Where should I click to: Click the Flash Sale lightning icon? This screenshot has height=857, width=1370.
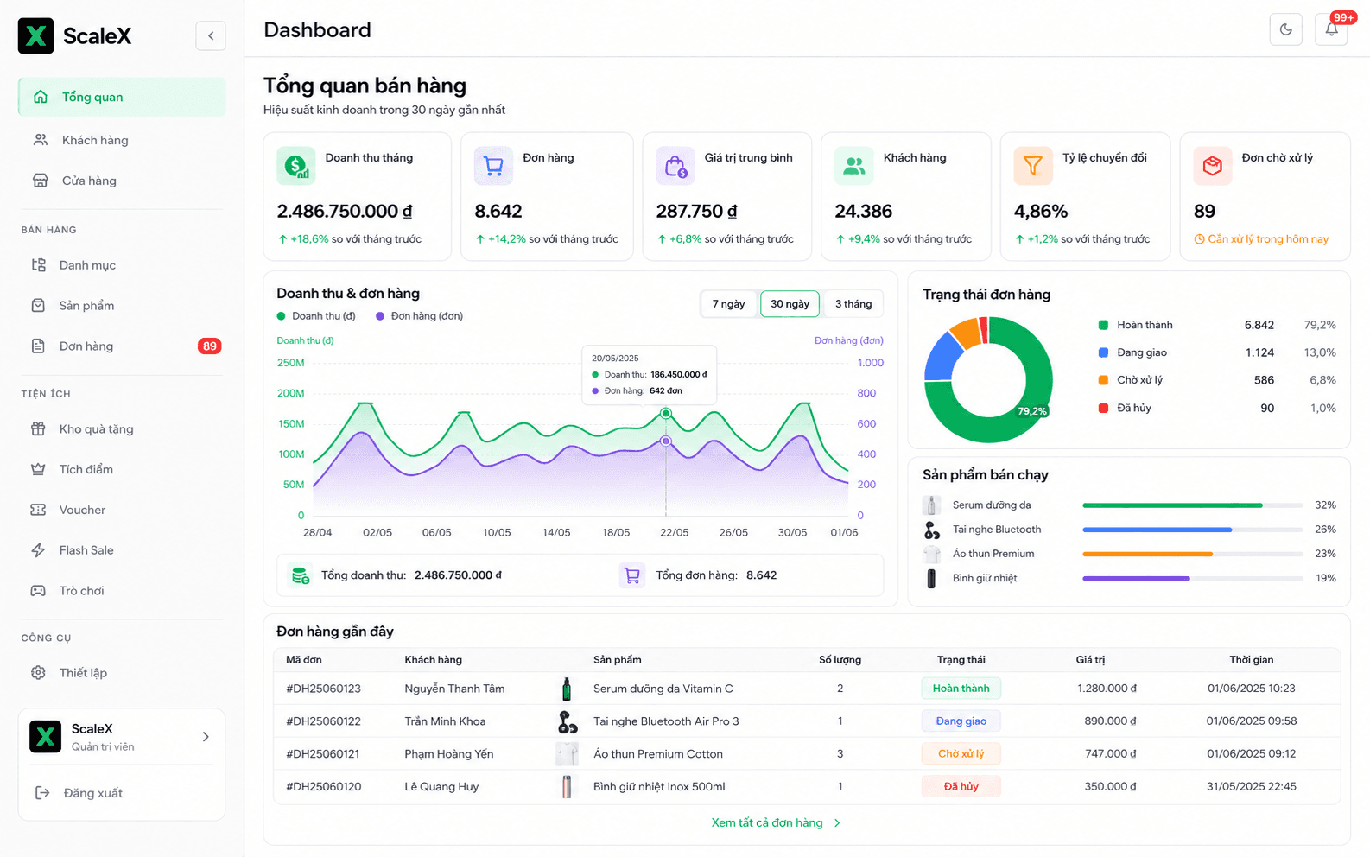(38, 550)
